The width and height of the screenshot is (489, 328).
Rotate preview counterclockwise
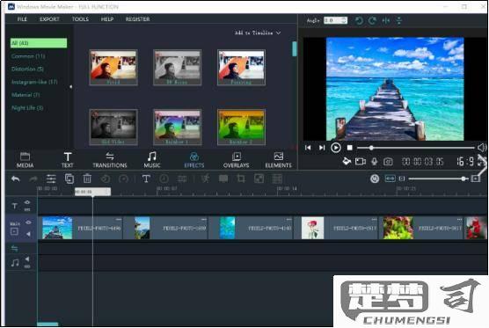click(x=359, y=21)
